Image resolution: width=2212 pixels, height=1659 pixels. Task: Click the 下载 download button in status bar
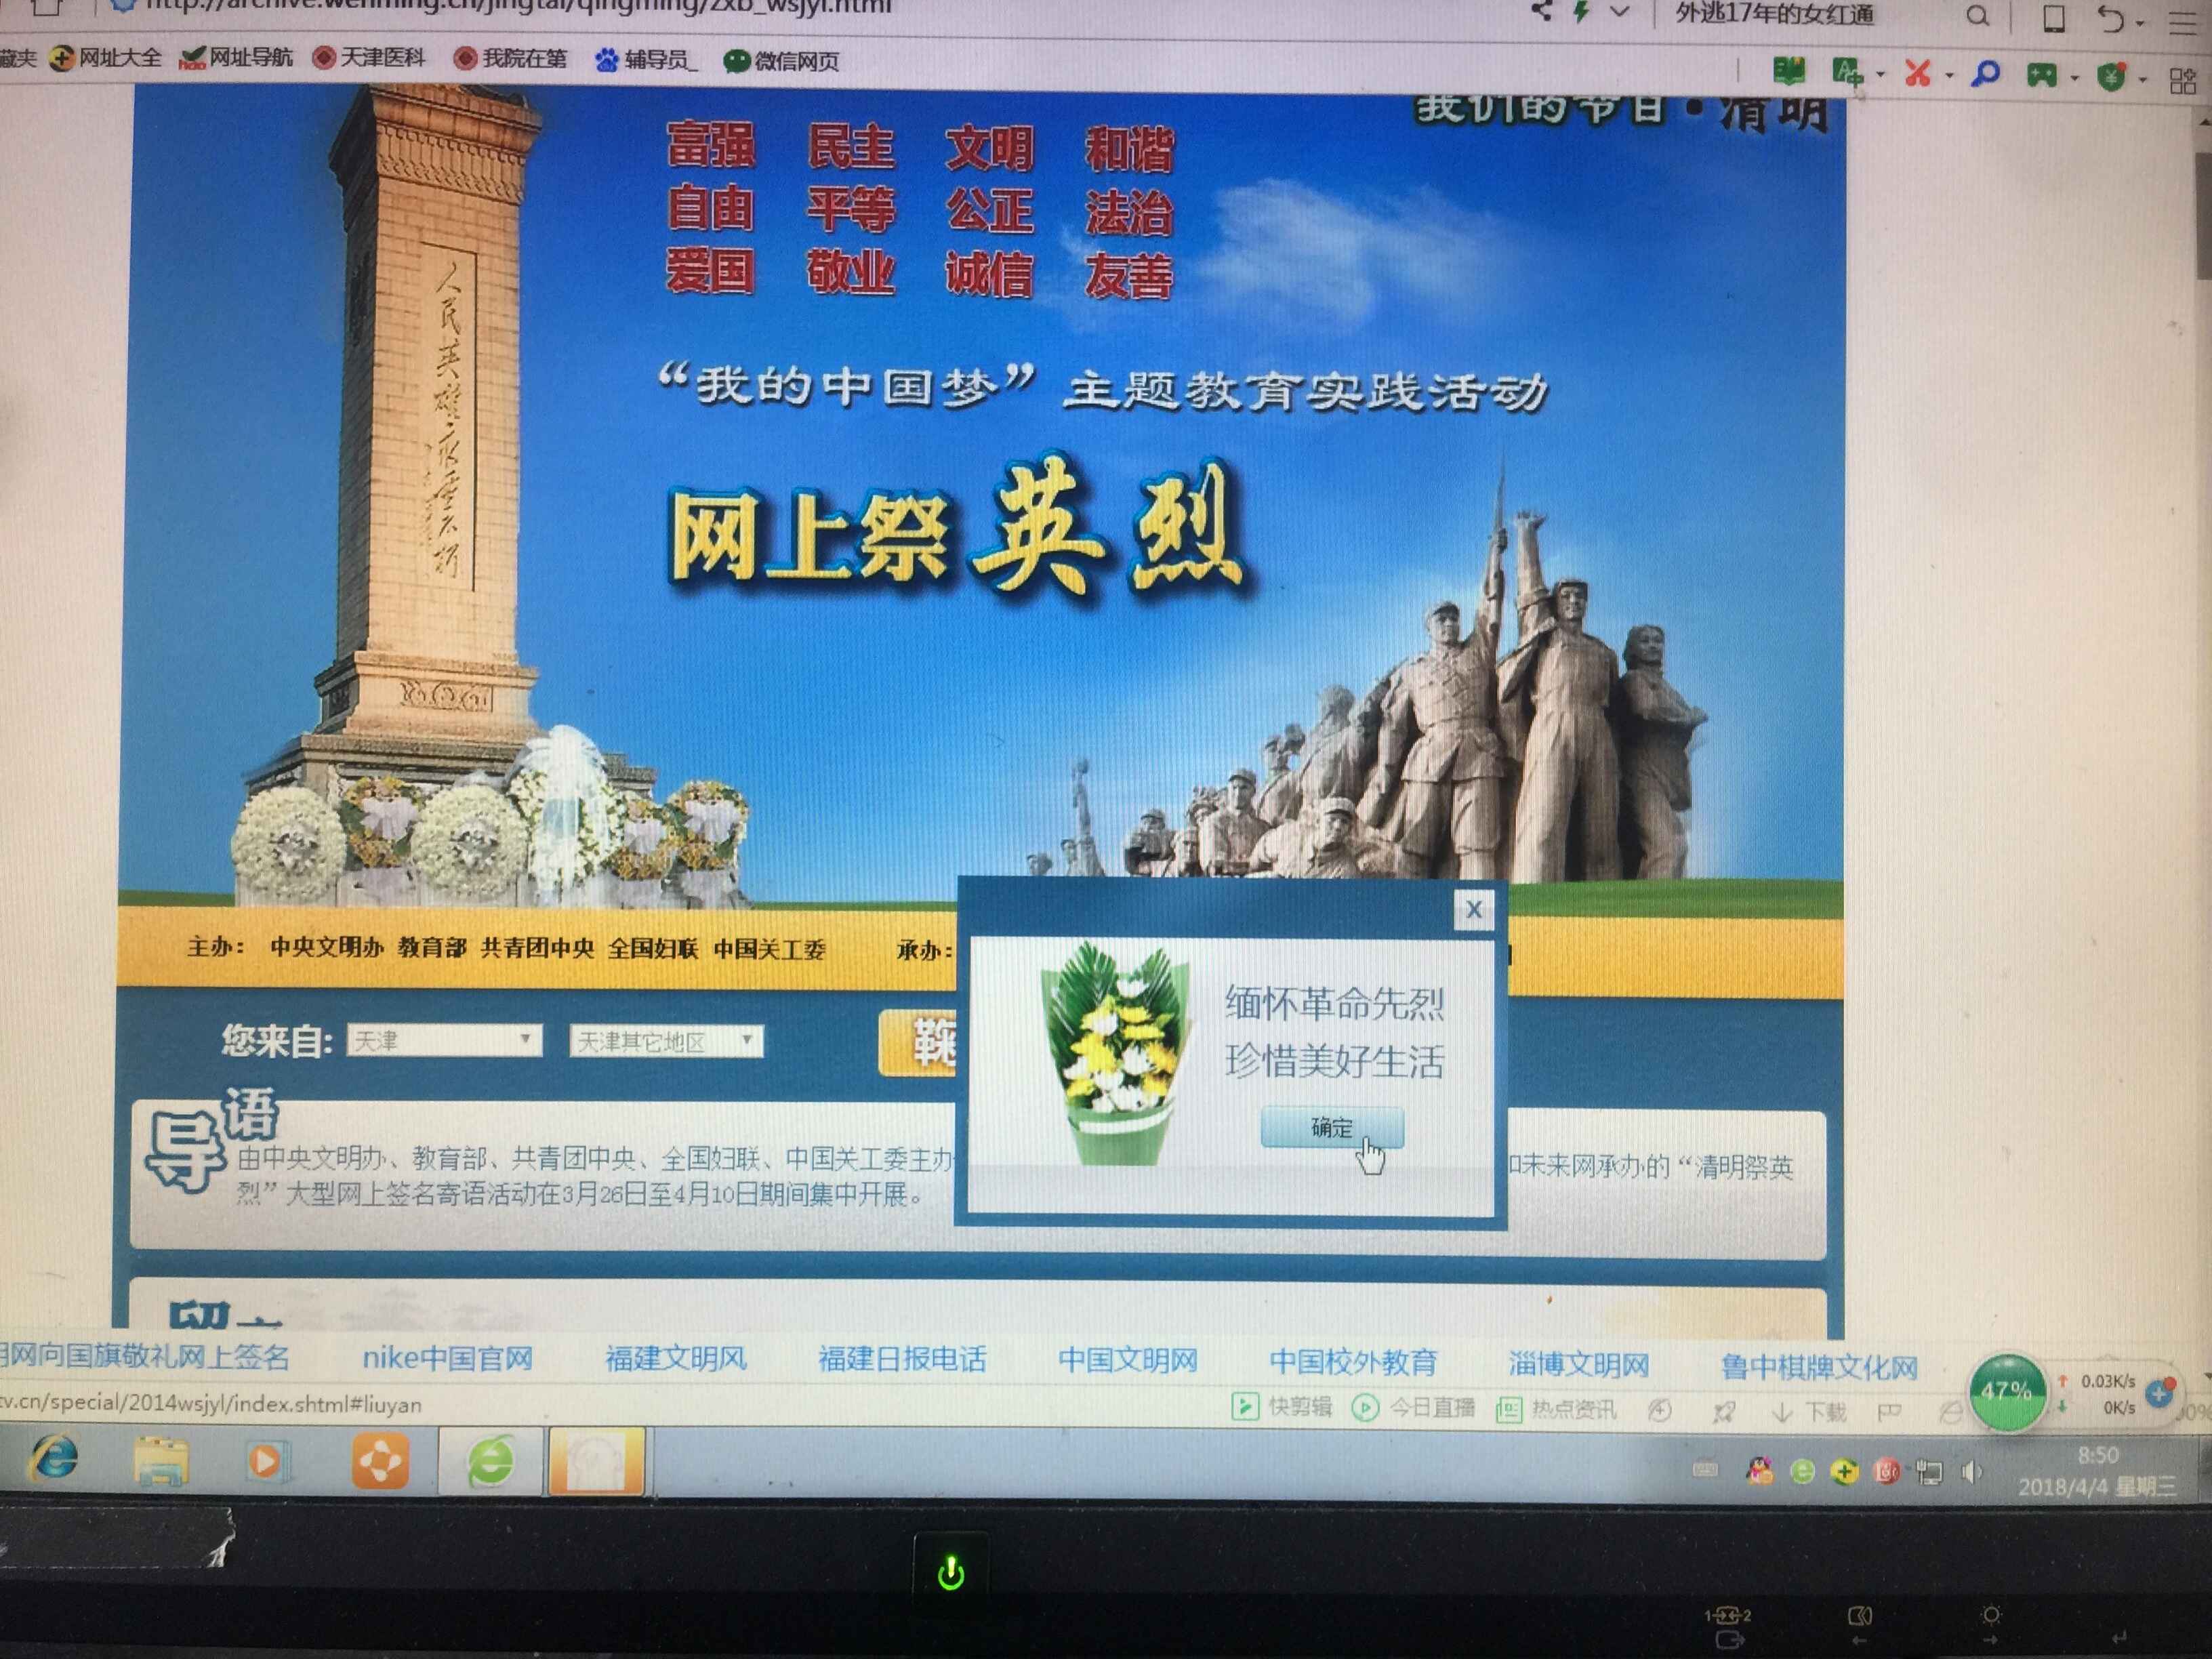(1808, 1412)
